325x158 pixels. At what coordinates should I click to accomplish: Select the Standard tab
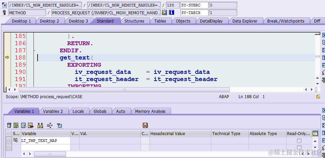coord(105,21)
